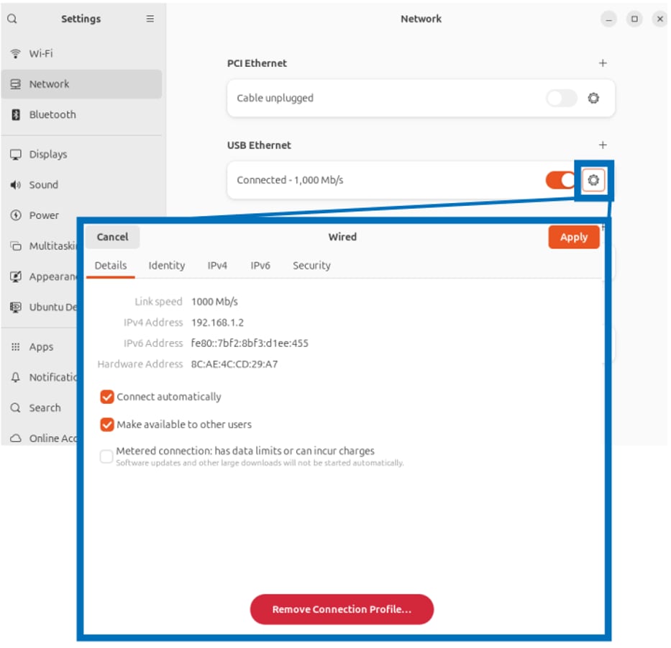Open PCI Ethernet gear settings

(593, 99)
